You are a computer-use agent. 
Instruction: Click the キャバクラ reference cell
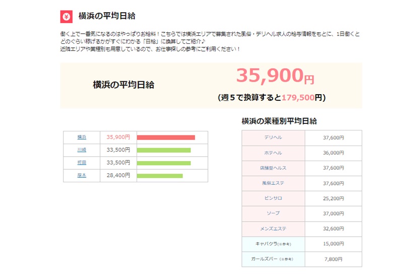(x=273, y=244)
